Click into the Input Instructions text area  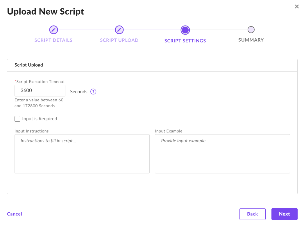[82, 154]
